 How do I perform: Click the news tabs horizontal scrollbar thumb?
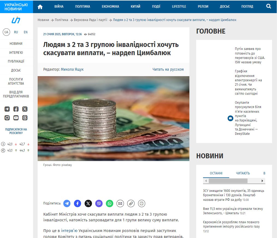(228, 181)
